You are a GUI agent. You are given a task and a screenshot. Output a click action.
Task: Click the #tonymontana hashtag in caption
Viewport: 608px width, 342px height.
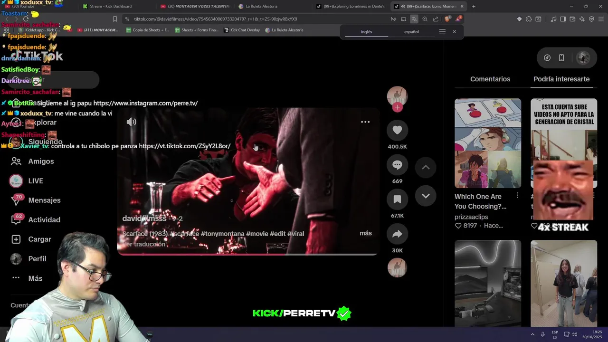[222, 234]
